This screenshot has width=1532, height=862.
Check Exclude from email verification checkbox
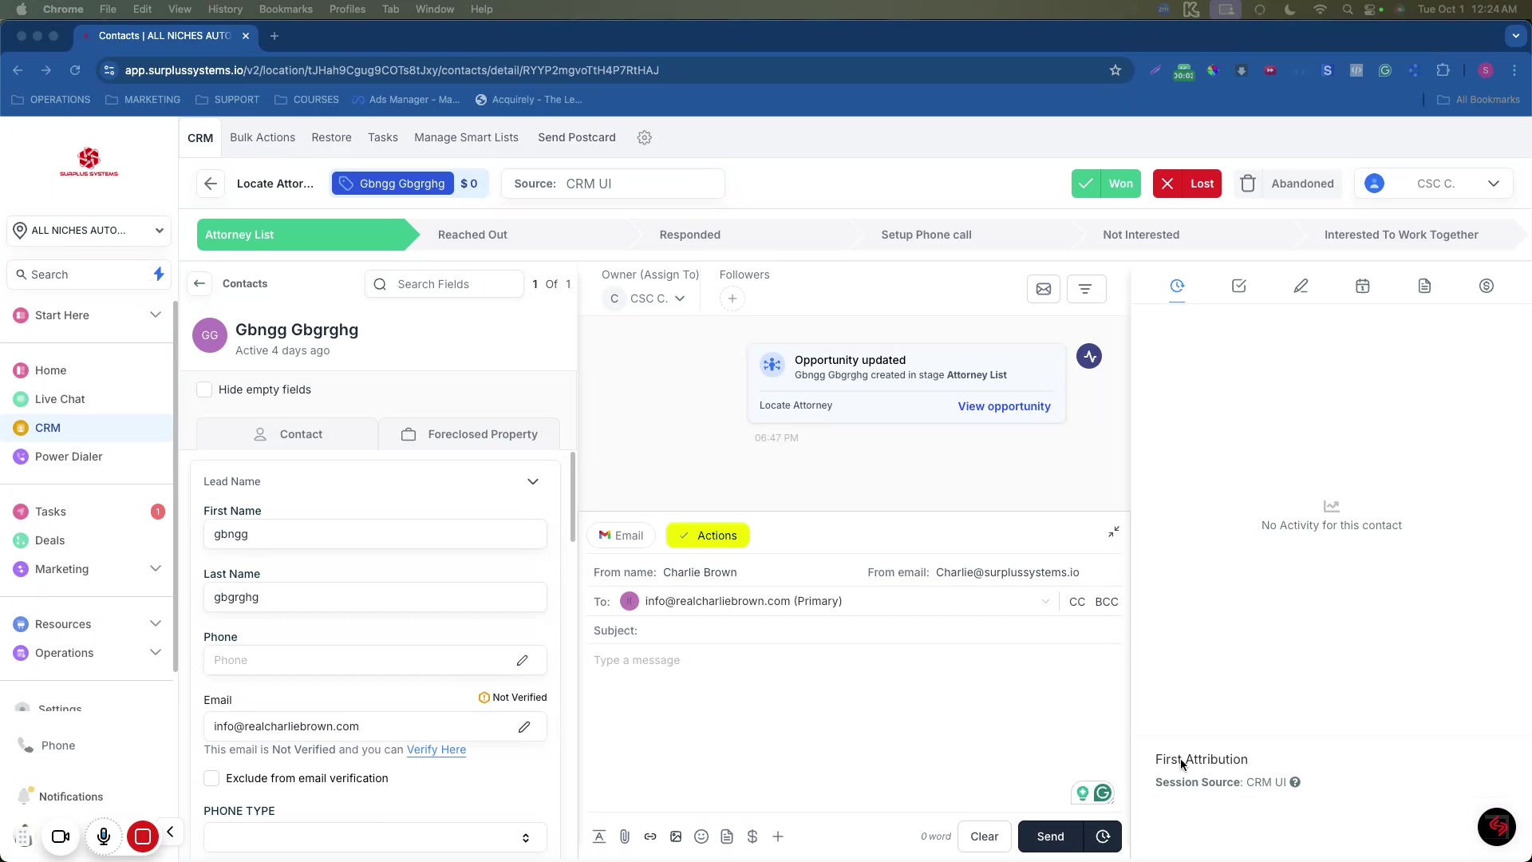coord(211,778)
